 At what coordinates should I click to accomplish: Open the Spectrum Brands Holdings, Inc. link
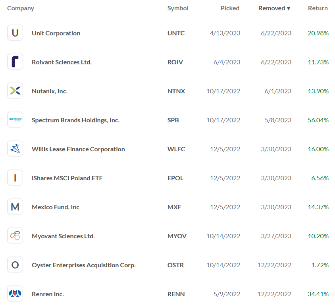pyautogui.click(x=75, y=120)
